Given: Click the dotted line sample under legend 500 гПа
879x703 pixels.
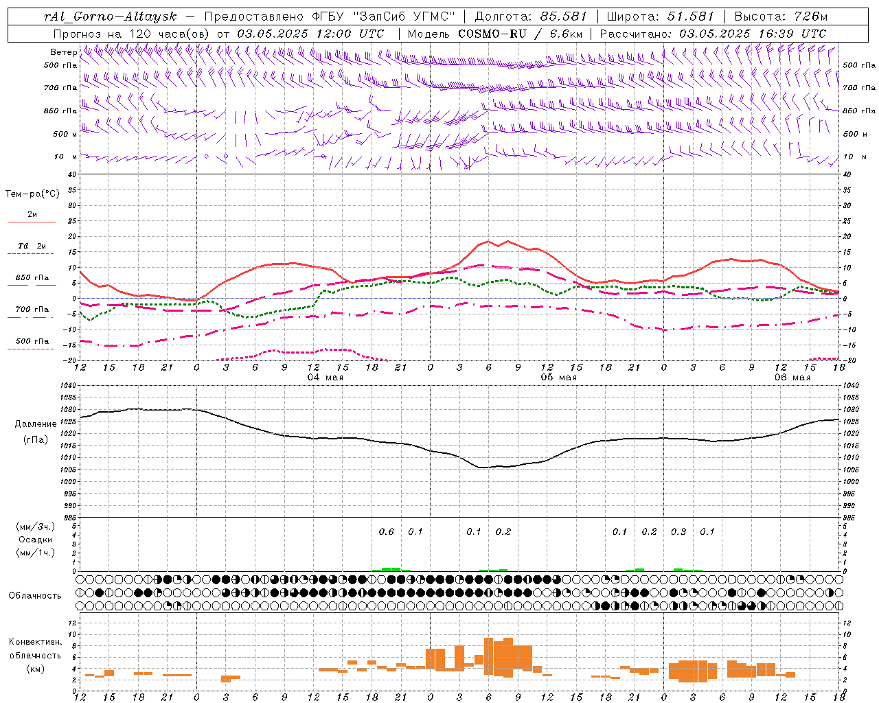Looking at the screenshot, I should click(x=31, y=349).
